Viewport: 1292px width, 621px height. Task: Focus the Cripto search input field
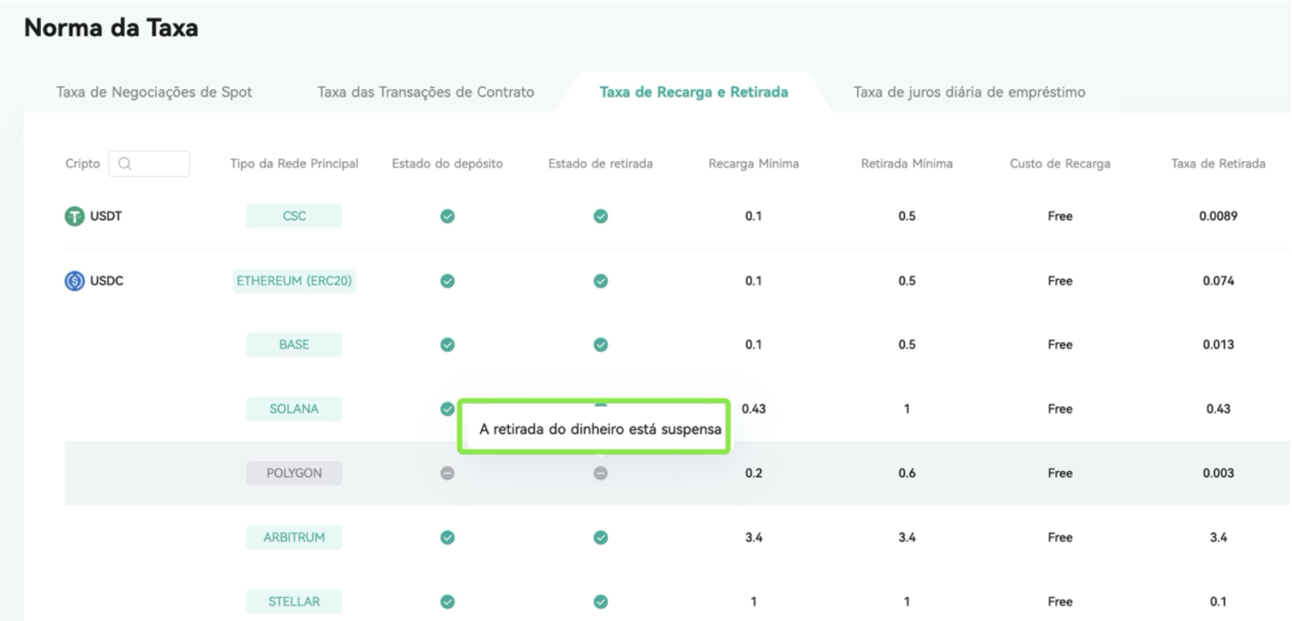point(149,164)
